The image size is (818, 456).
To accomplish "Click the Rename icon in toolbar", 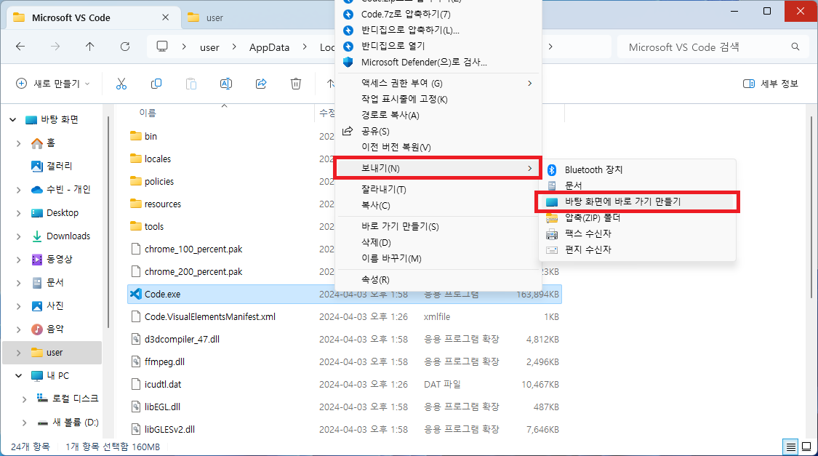I will pyautogui.click(x=226, y=84).
